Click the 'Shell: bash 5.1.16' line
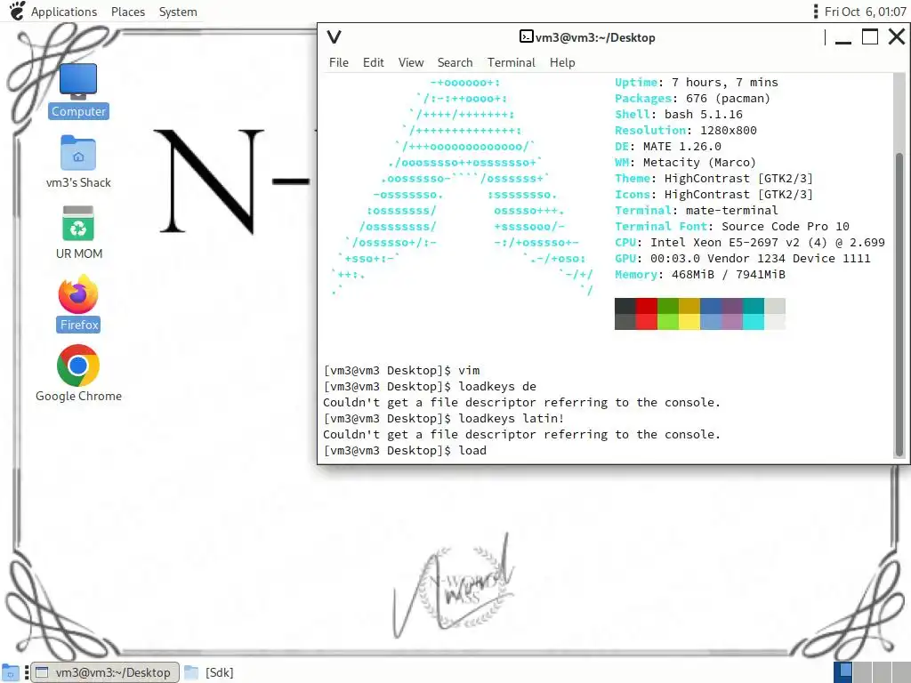911x683 pixels. (679, 115)
